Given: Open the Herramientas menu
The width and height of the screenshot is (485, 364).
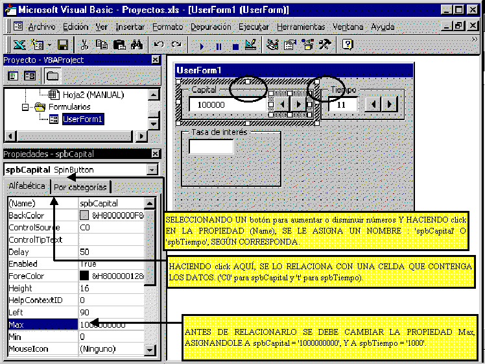Looking at the screenshot, I should [301, 27].
